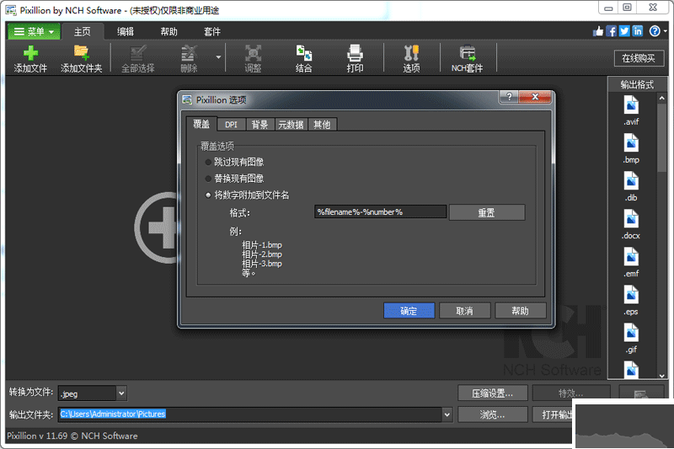Click the 在线购买 button
This screenshot has width=674, height=449.
[639, 58]
